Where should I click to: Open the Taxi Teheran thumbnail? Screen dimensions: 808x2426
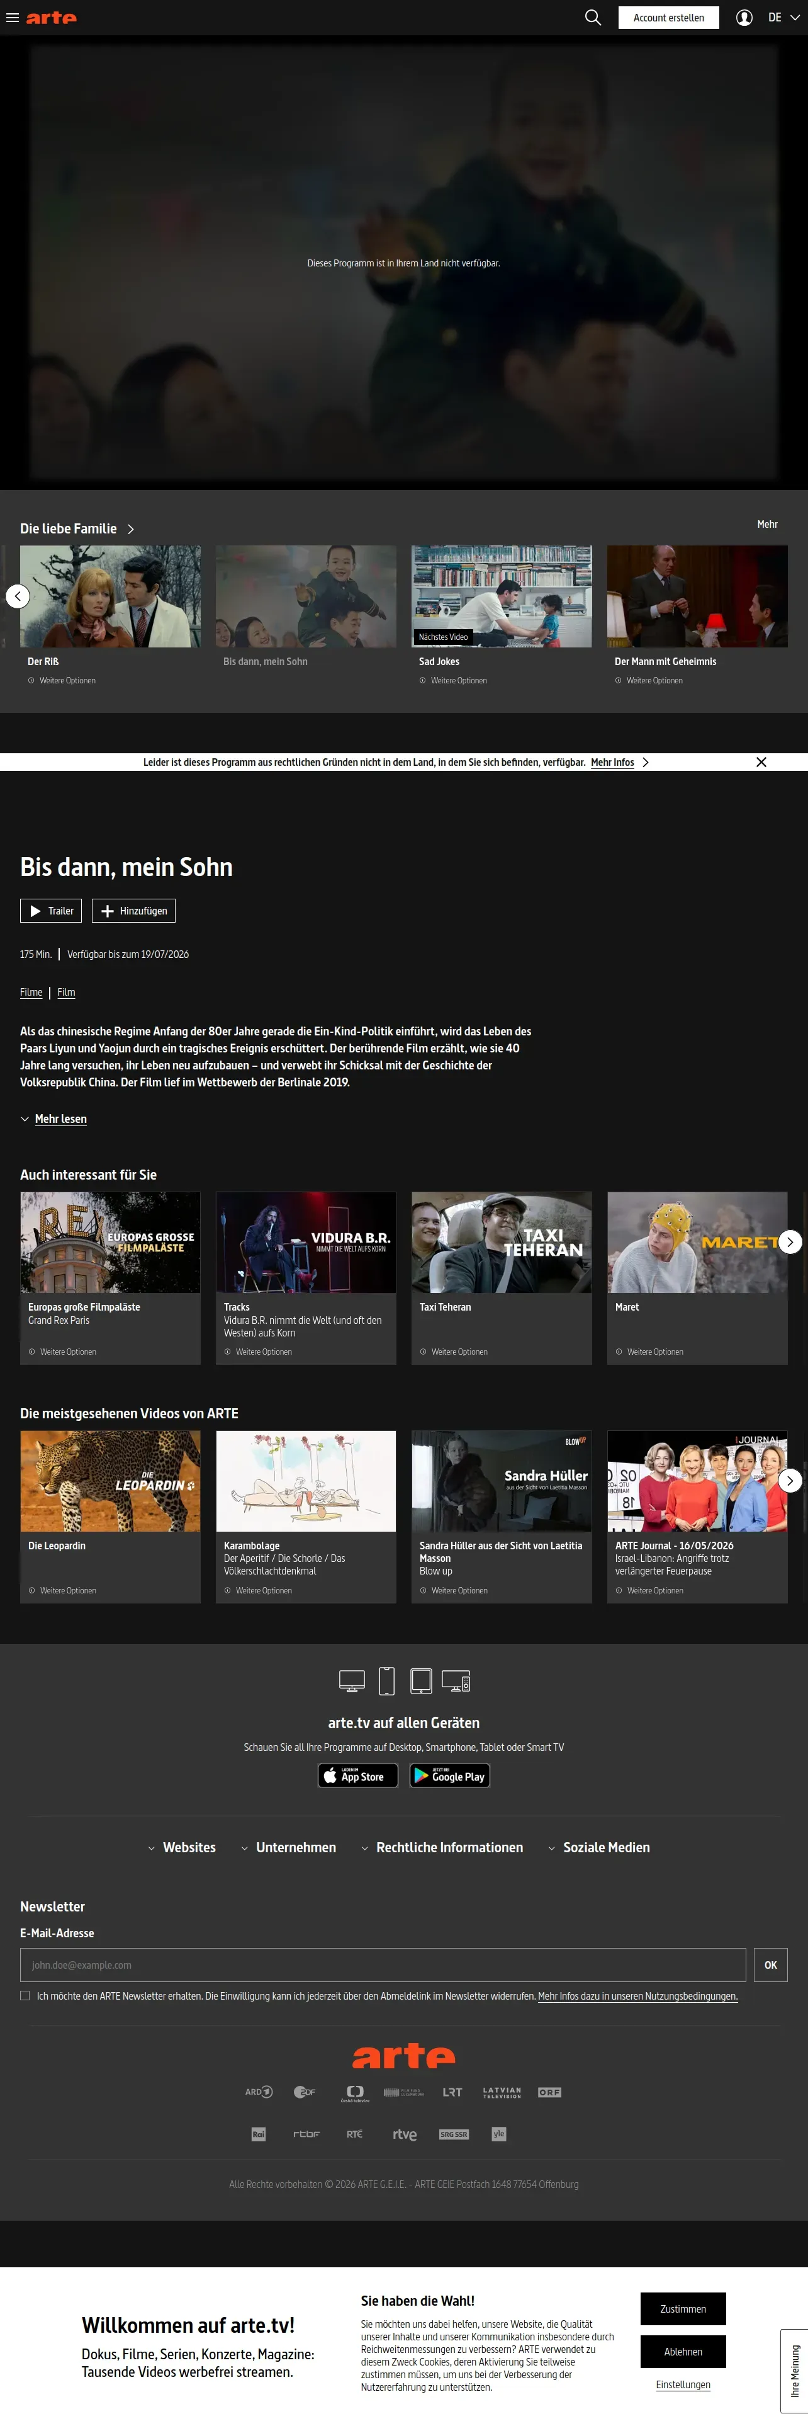[x=502, y=1242]
